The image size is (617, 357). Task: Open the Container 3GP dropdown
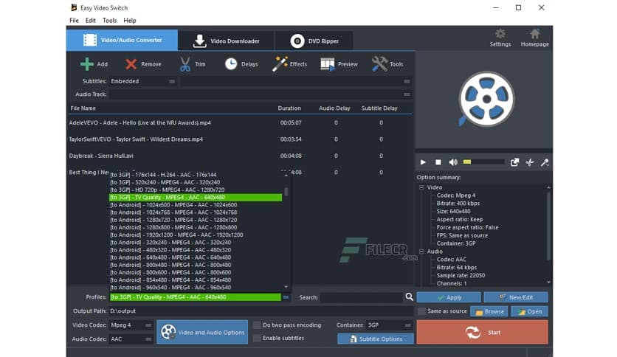point(389,325)
